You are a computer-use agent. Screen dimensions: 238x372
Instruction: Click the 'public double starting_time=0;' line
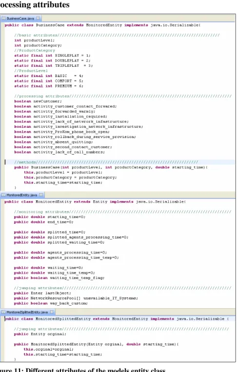click(x=50, y=217)
